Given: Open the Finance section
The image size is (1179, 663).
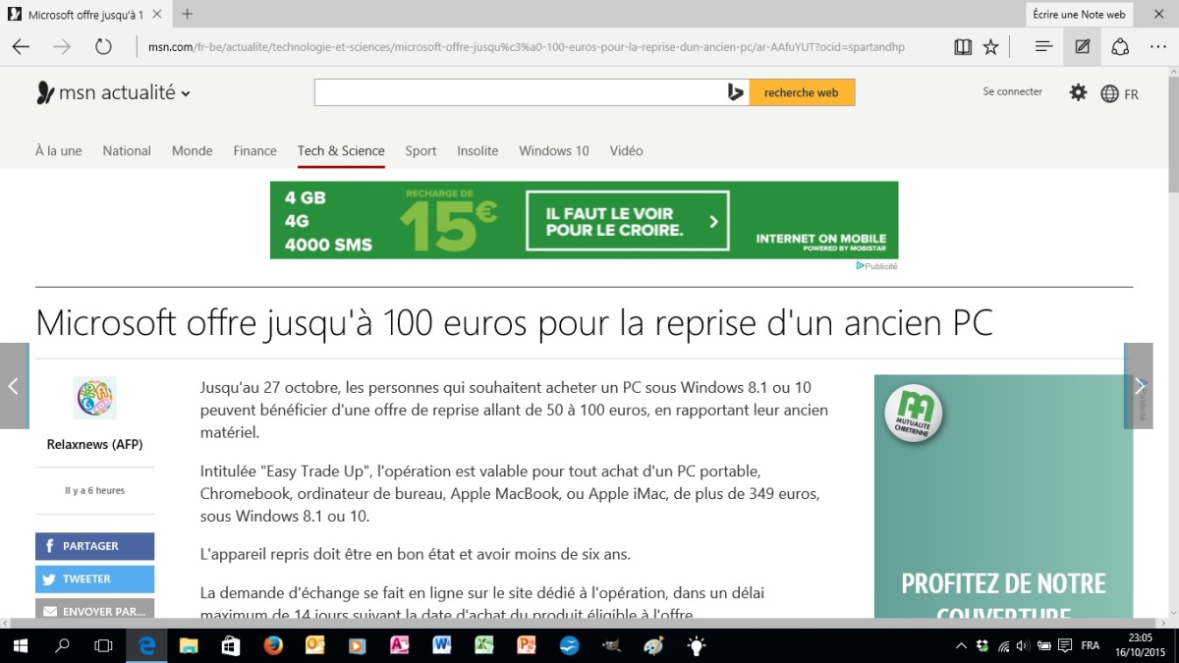Looking at the screenshot, I should coord(254,150).
